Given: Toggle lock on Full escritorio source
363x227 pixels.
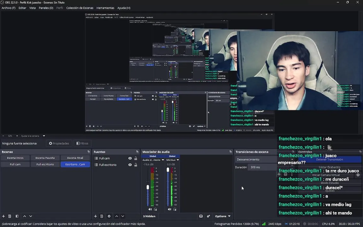Looking at the screenshot, I should tap(136, 165).
